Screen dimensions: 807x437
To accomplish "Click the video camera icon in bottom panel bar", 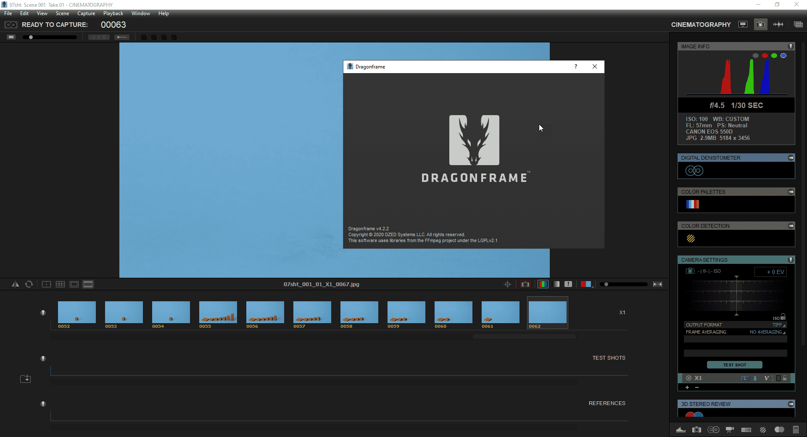I will (x=730, y=429).
